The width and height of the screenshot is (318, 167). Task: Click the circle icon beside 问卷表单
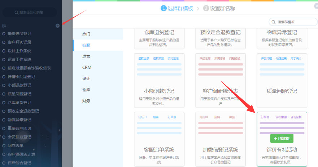4,146
